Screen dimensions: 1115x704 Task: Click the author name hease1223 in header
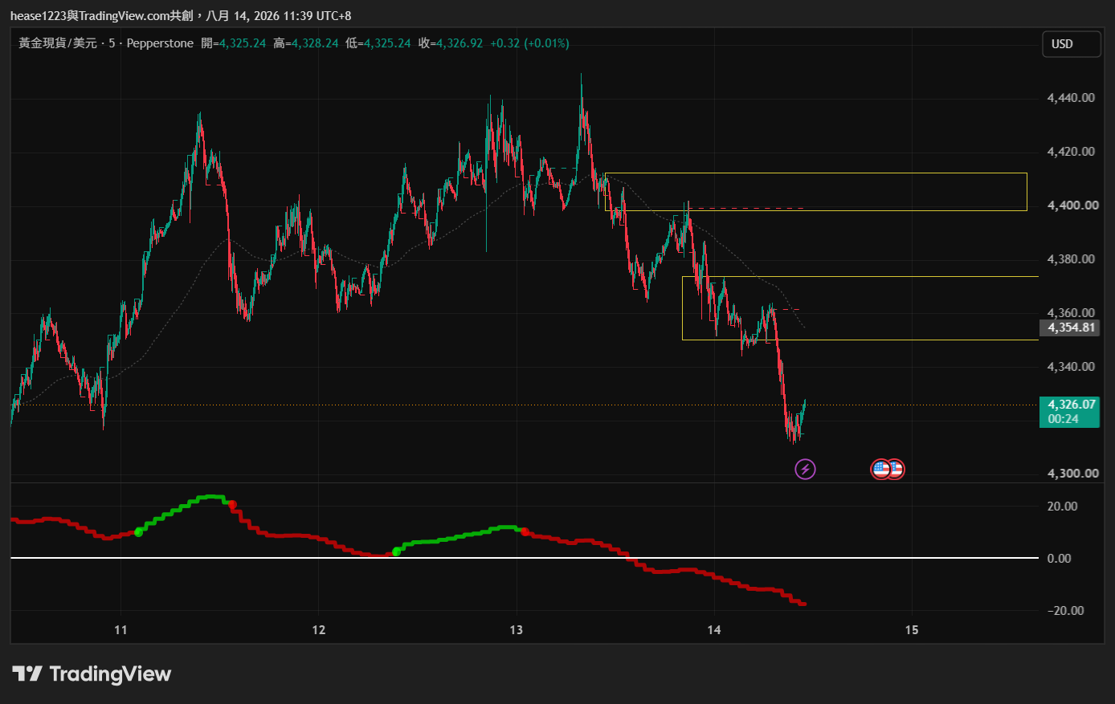point(39,16)
